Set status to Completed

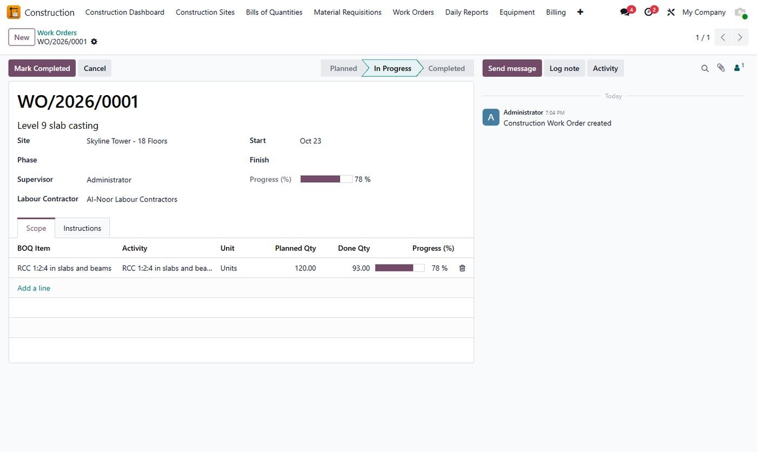click(447, 68)
